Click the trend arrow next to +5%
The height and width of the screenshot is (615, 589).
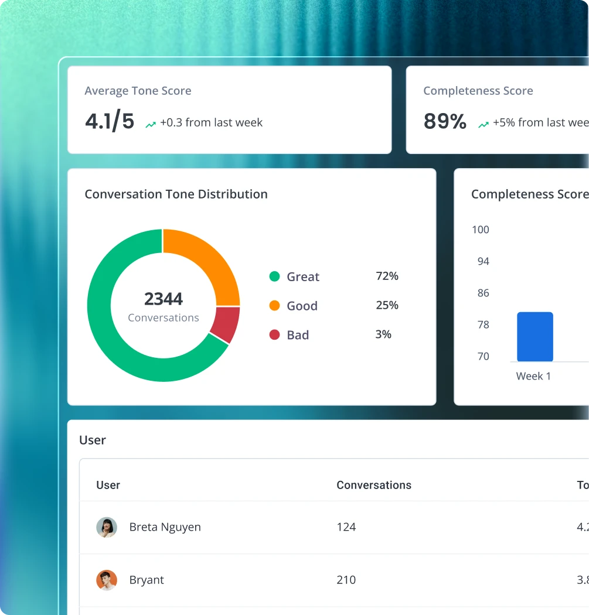pyautogui.click(x=484, y=125)
